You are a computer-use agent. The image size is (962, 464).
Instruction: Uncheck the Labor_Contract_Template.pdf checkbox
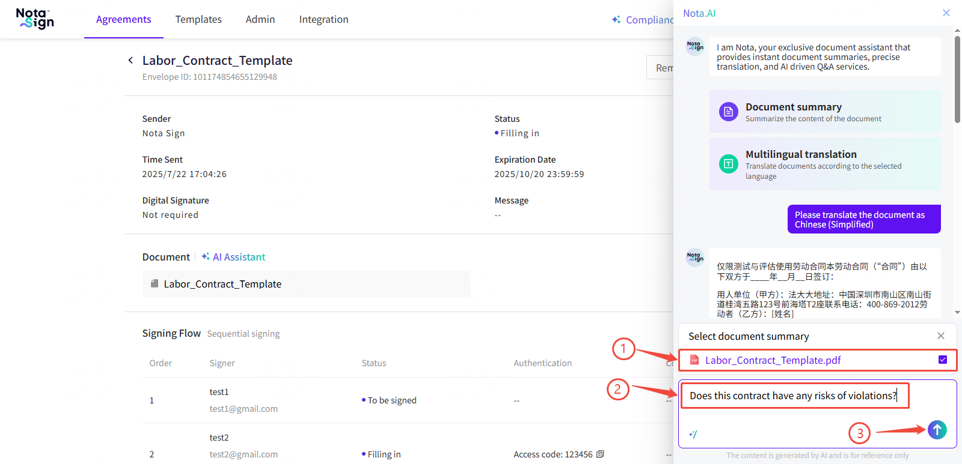click(942, 360)
